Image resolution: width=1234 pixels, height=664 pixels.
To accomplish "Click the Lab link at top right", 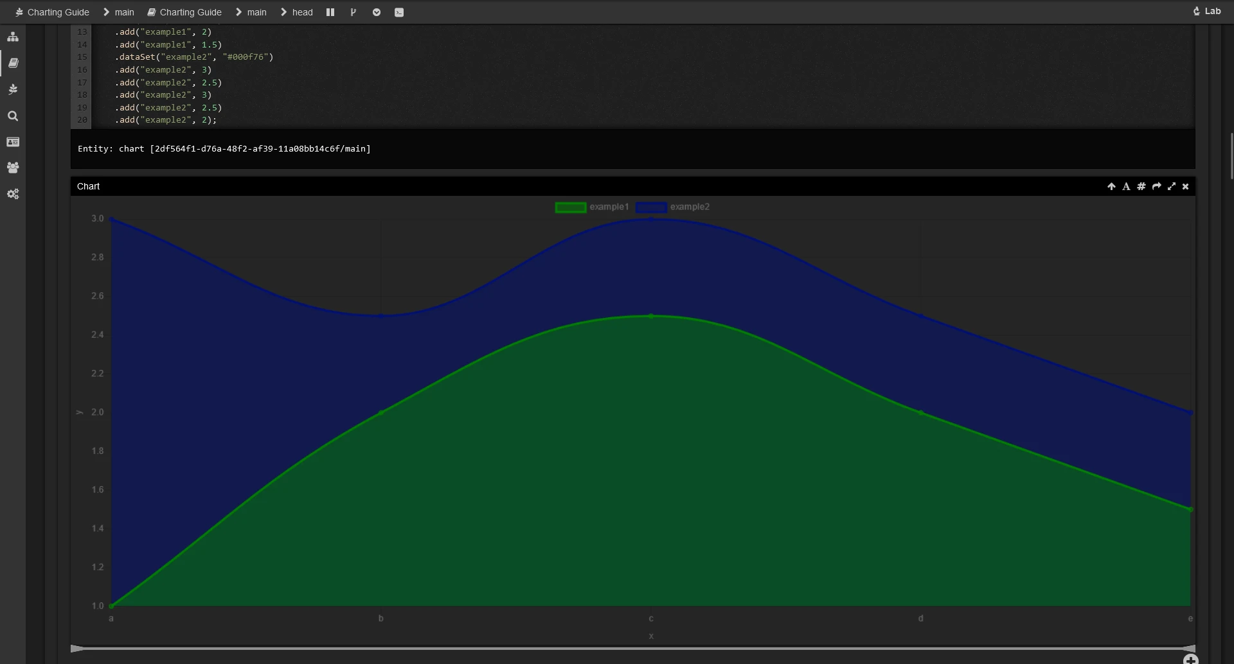I will [x=1207, y=12].
